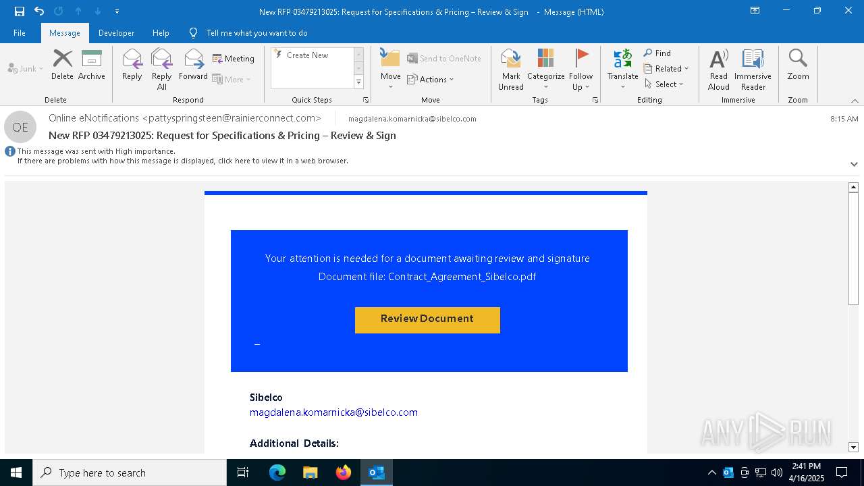Collapse the ribbon
This screenshot has height=486, width=864.
point(855,101)
